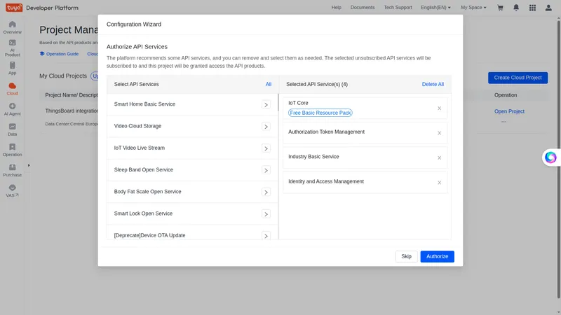Click the Tuya logo

coord(14,8)
